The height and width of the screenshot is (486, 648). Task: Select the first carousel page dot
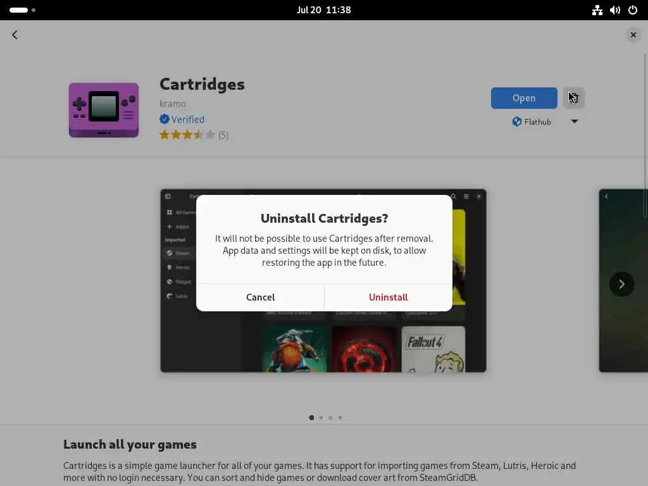(x=311, y=418)
